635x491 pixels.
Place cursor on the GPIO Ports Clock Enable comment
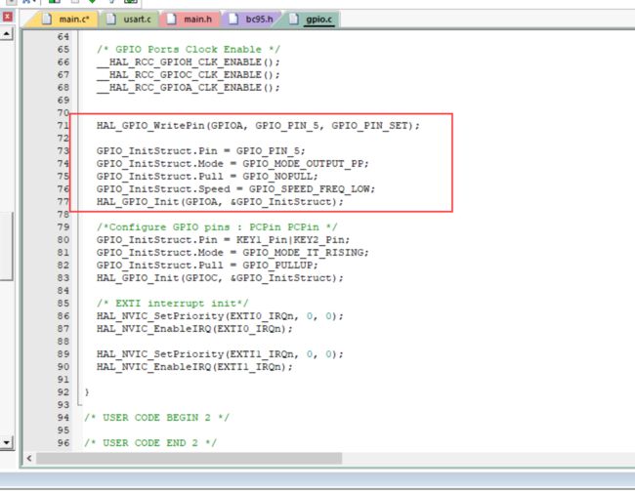189,50
